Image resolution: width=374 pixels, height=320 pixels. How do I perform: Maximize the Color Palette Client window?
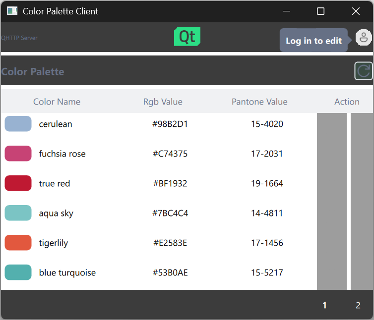coord(320,11)
